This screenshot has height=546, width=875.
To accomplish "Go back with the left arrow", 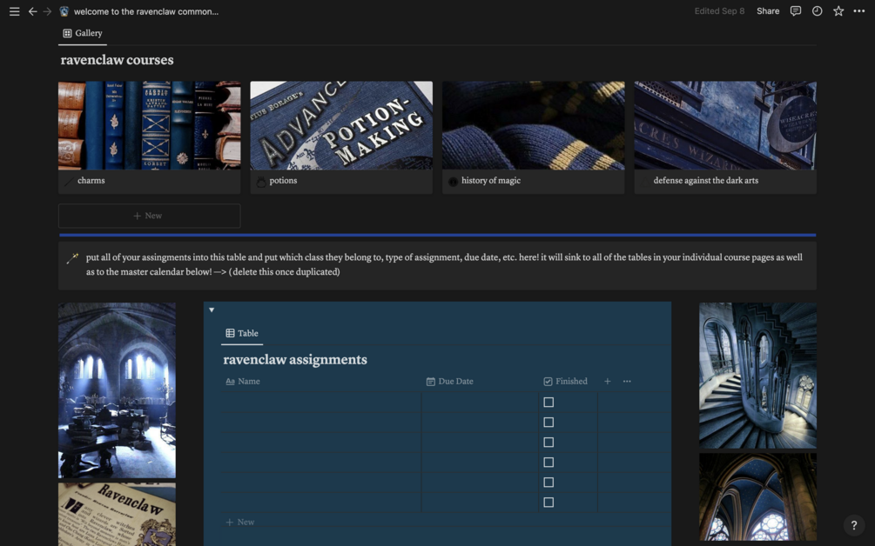I will 33,11.
